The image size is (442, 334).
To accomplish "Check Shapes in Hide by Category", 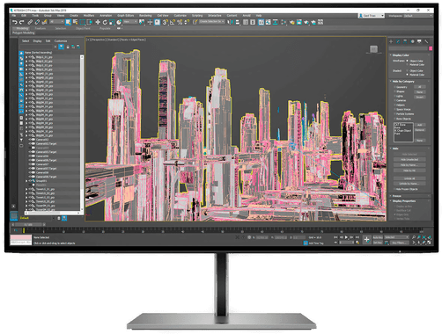I will (394, 91).
